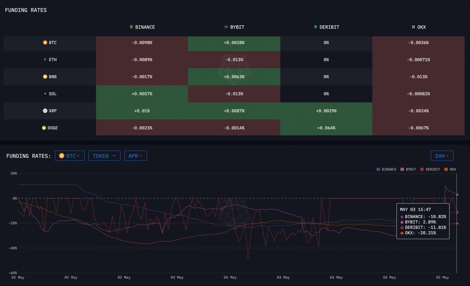Click the FUNDING RATES panel title
Viewport: 470px width, 286px height.
pyautogui.click(x=26, y=10)
